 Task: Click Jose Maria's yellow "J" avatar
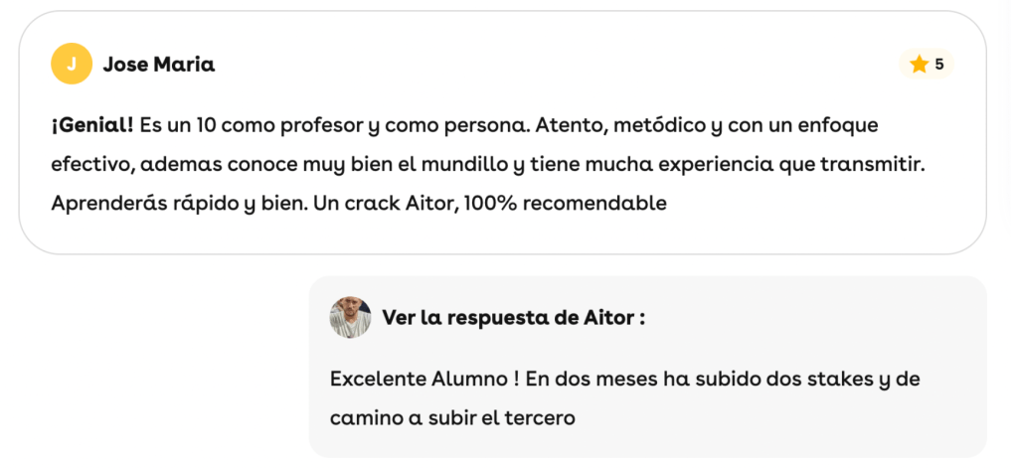[x=72, y=65]
